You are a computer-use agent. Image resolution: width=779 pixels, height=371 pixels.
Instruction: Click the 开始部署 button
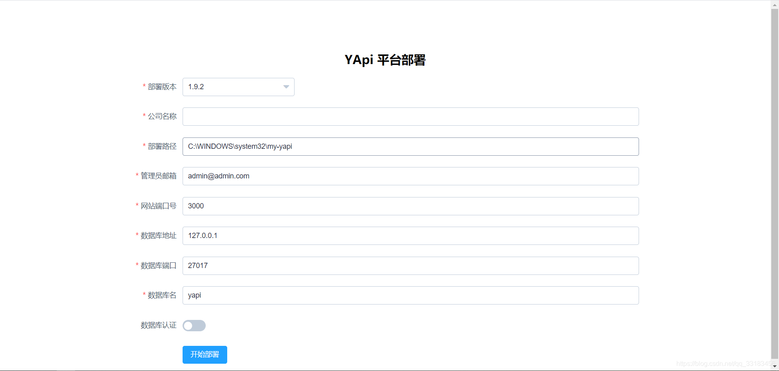[x=205, y=355]
